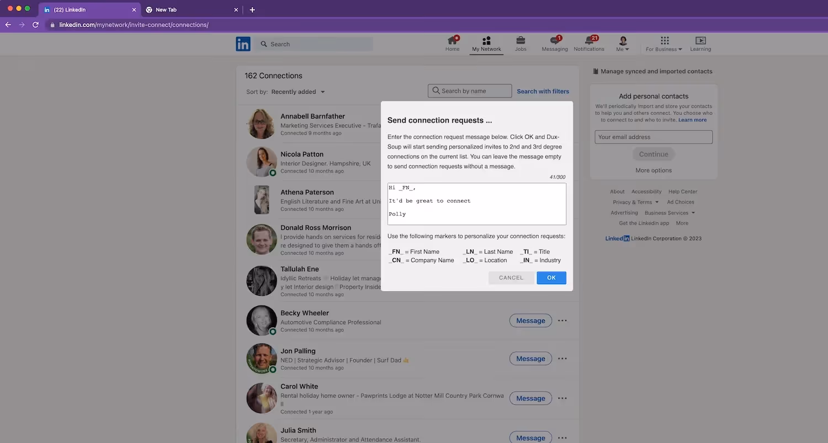Open Annabell Barnfather's profile photo
The width and height of the screenshot is (828, 443).
click(262, 124)
